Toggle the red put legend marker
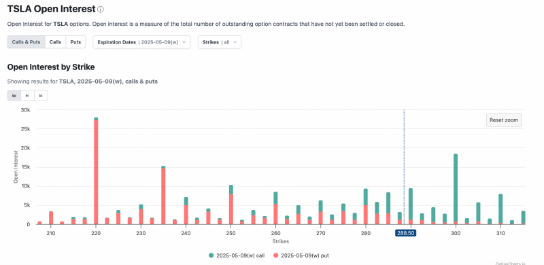The height and width of the screenshot is (265, 544). click(276, 255)
